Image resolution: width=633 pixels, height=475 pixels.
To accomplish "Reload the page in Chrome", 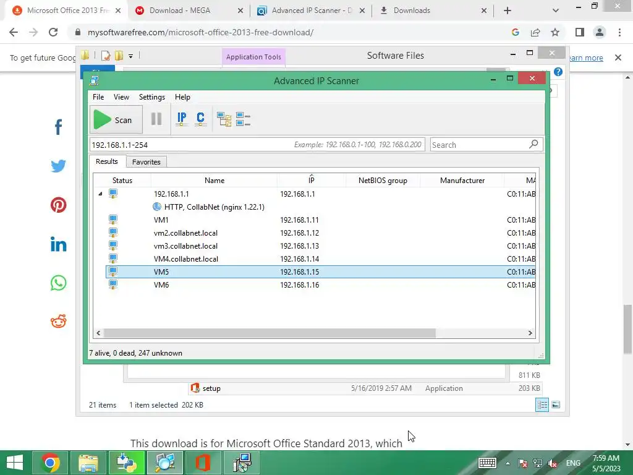I will (x=53, y=32).
